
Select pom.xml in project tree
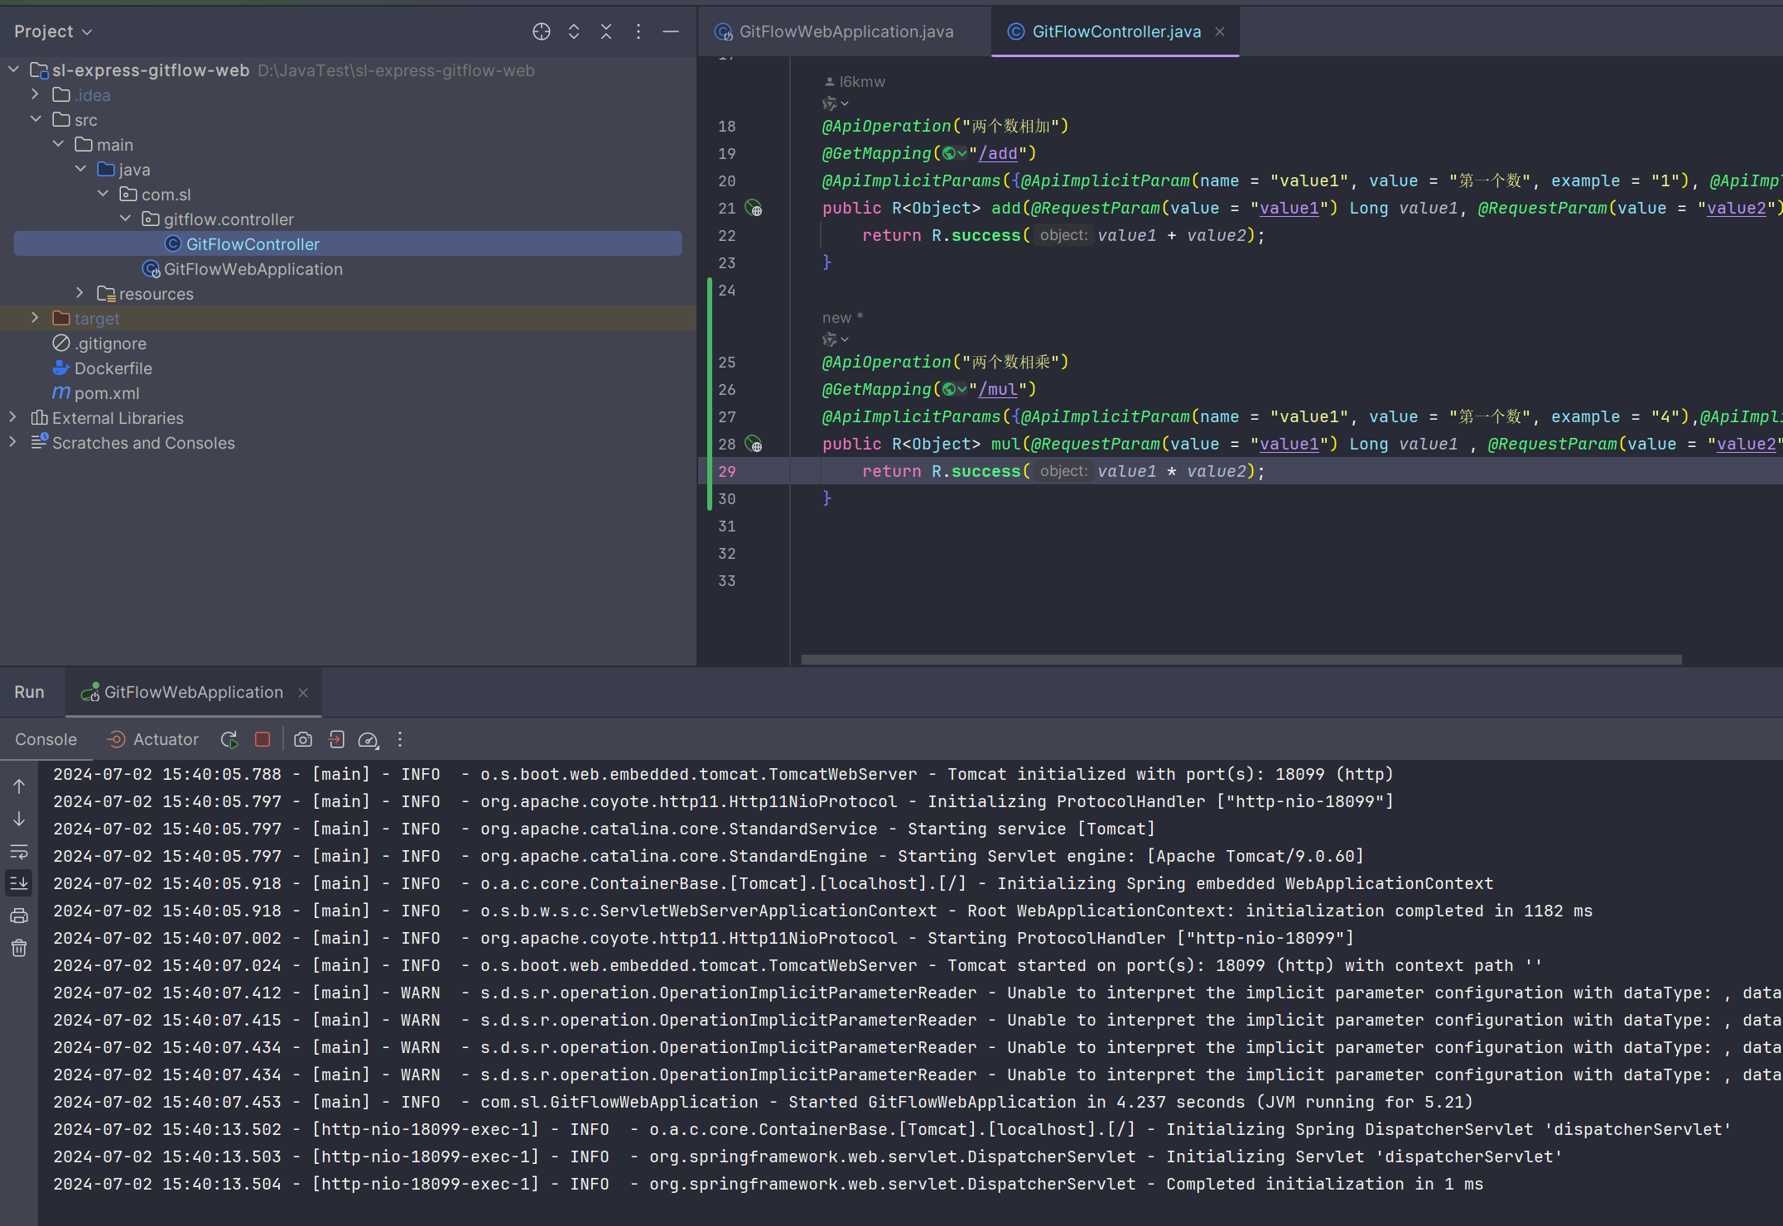[96, 393]
